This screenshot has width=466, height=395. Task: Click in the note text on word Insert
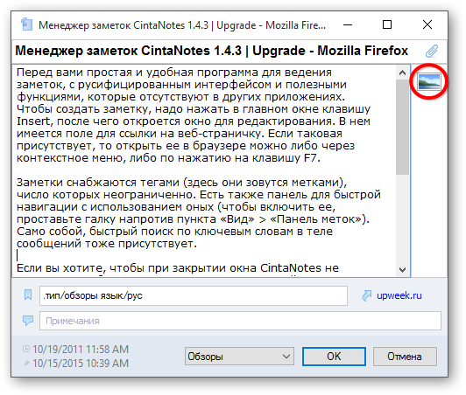pos(33,121)
